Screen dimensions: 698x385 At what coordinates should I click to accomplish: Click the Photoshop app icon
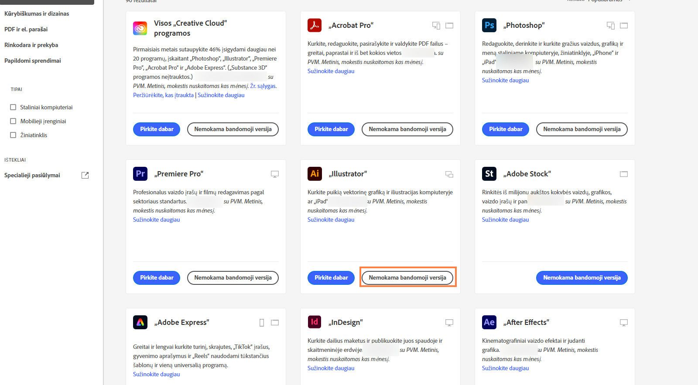489,25
